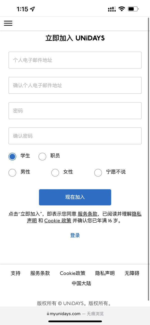Choose 女性 as gender
Image resolution: width=150 pixels, height=325 pixels.
click(x=55, y=173)
